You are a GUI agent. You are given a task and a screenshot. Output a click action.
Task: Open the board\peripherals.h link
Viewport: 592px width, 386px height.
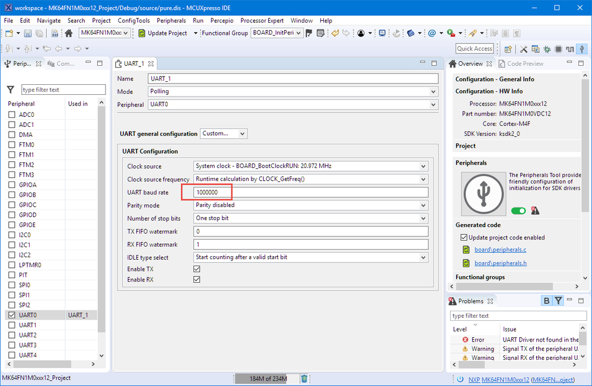(500, 263)
